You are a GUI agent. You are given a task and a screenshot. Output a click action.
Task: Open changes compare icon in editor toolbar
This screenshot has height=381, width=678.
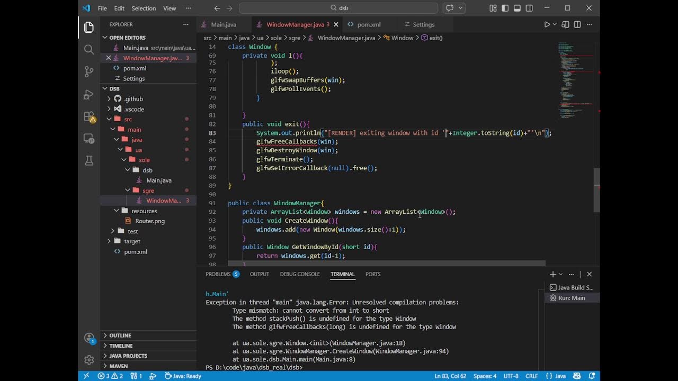coord(566,24)
